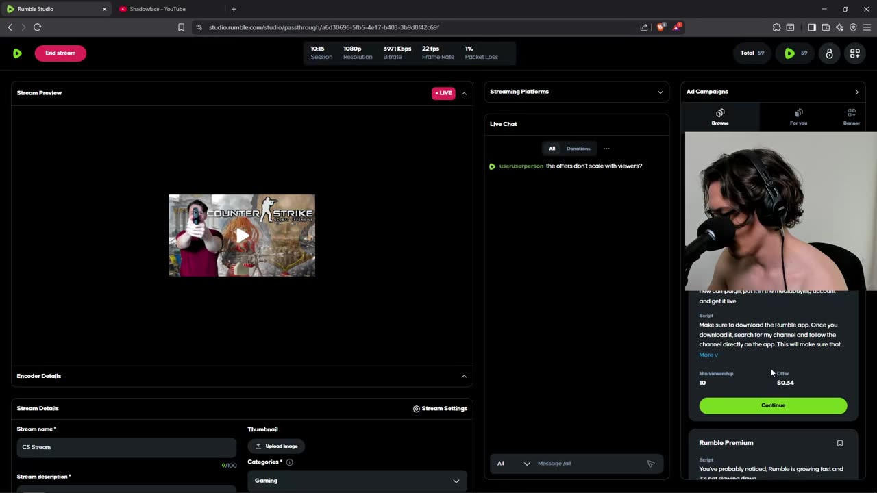Open the microphone/account circle icon
The width and height of the screenshot is (877, 493).
[x=829, y=53]
